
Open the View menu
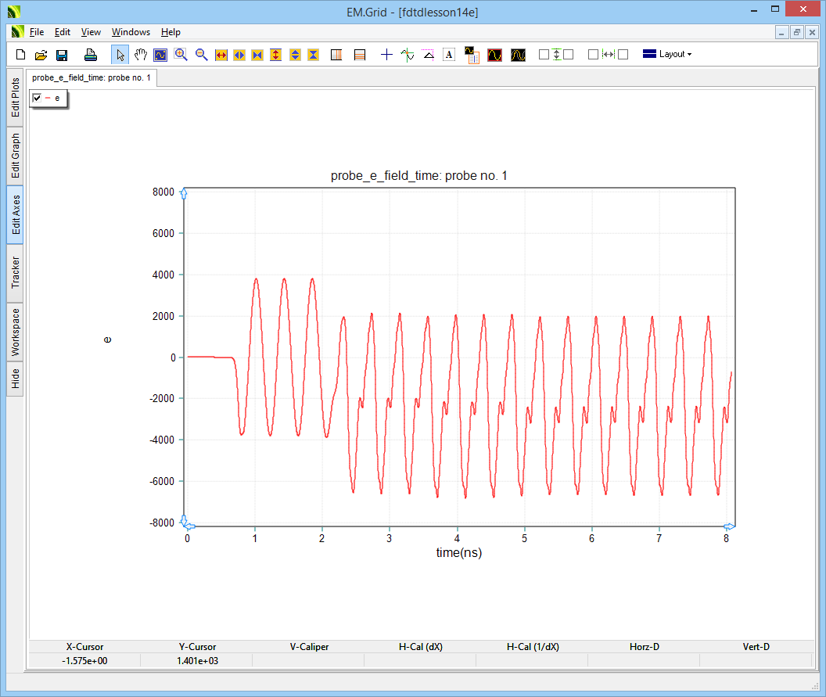[x=91, y=32]
